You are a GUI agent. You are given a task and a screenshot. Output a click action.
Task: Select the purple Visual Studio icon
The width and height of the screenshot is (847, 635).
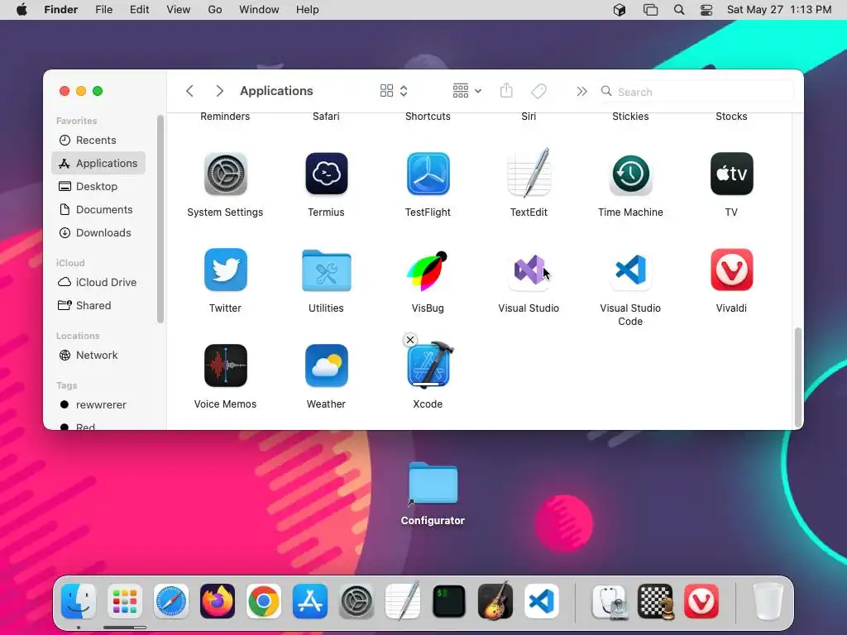click(529, 270)
